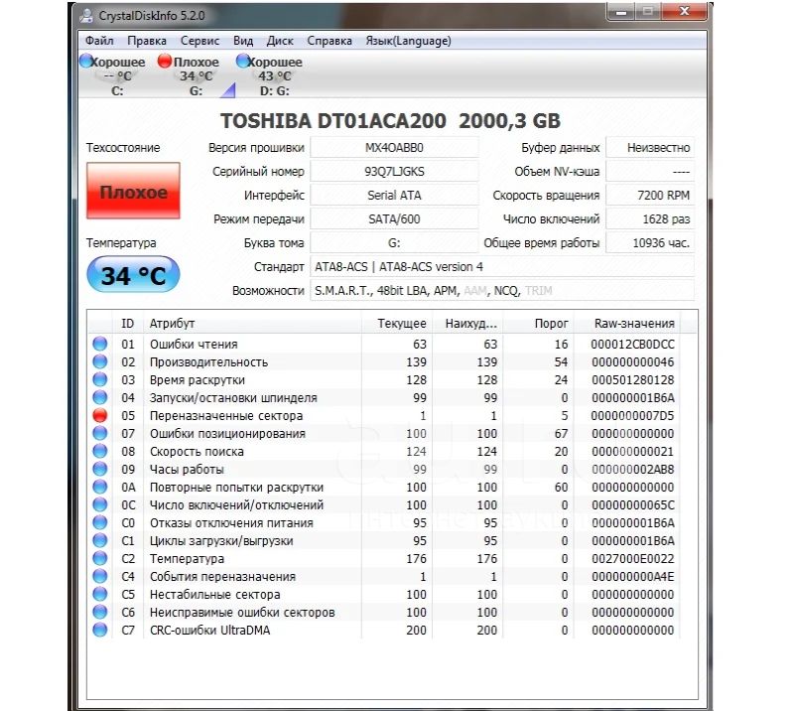Click the TOSHIBA DT01ACA200 2000,3 GB title

pyautogui.click(x=390, y=120)
